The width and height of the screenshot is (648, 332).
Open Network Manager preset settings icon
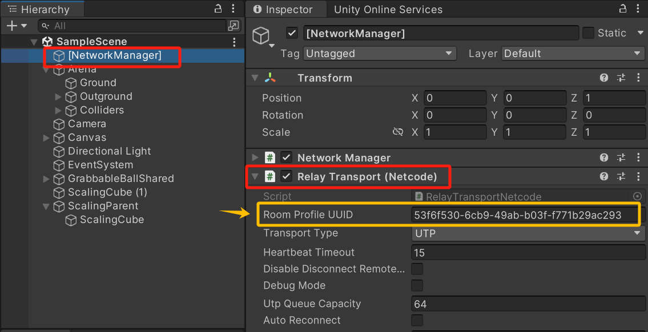click(x=622, y=158)
